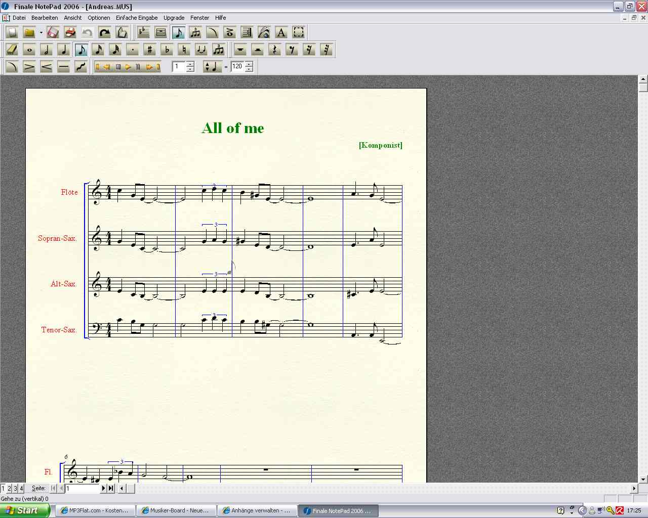The image size is (648, 518).
Task: Pick the slur smart shape
Action: coord(12,66)
